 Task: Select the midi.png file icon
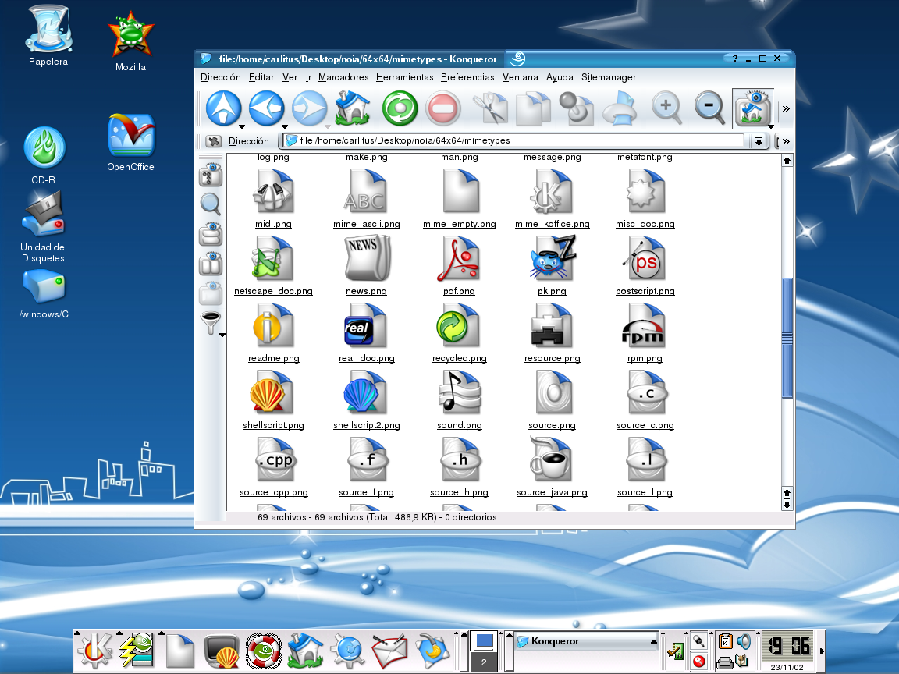point(273,191)
